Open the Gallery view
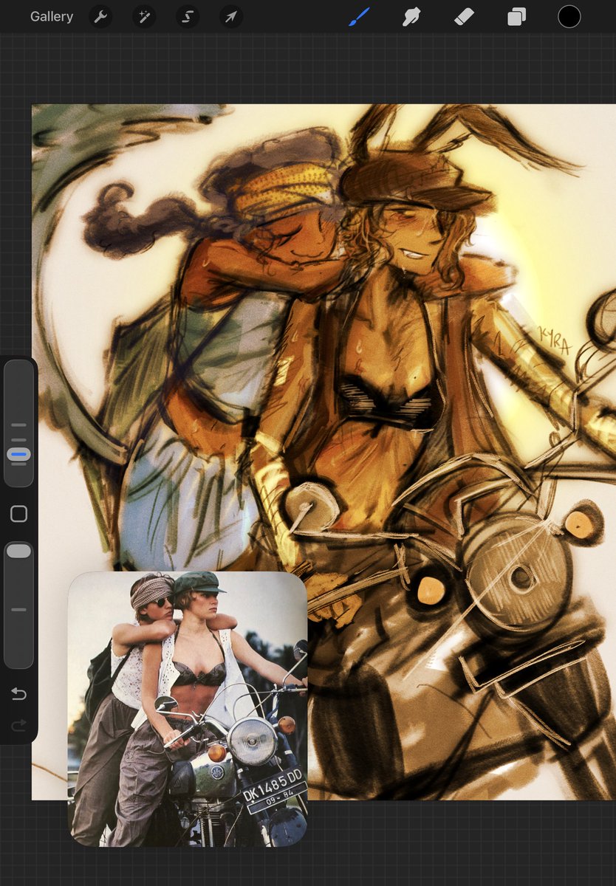 [x=52, y=16]
